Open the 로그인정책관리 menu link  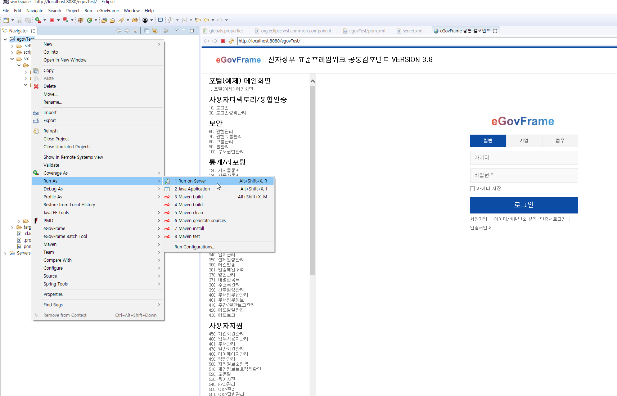point(228,113)
